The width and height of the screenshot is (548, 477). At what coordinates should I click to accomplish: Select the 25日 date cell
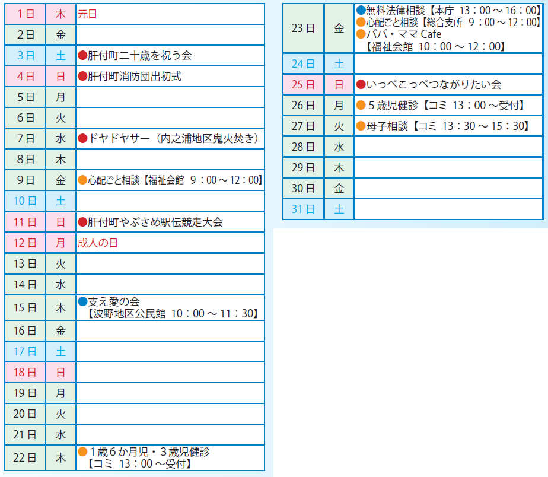point(303,85)
